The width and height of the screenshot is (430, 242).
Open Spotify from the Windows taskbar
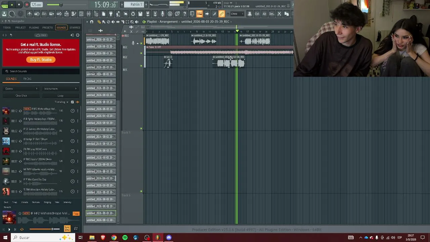tap(125, 238)
